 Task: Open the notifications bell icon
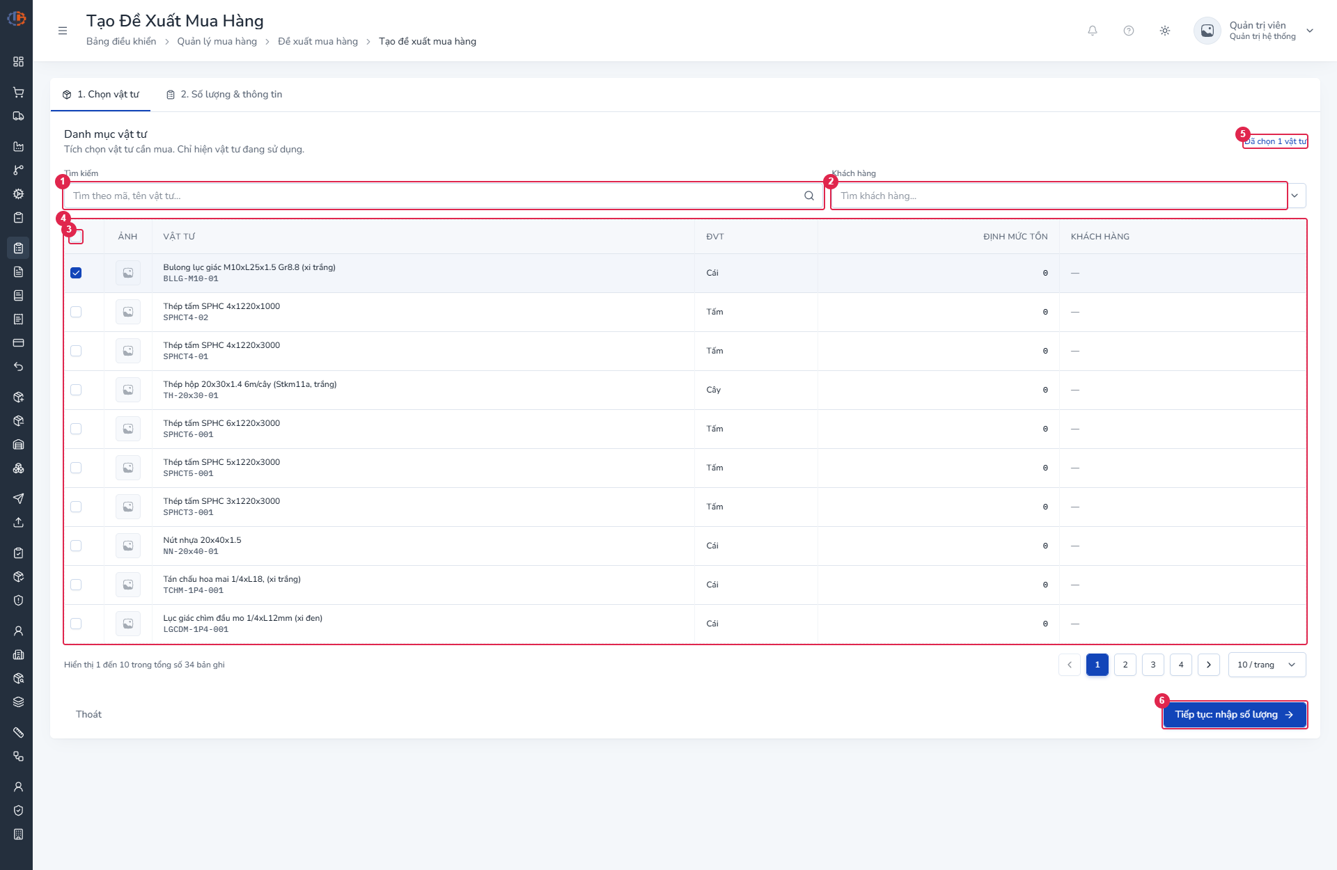pyautogui.click(x=1093, y=31)
